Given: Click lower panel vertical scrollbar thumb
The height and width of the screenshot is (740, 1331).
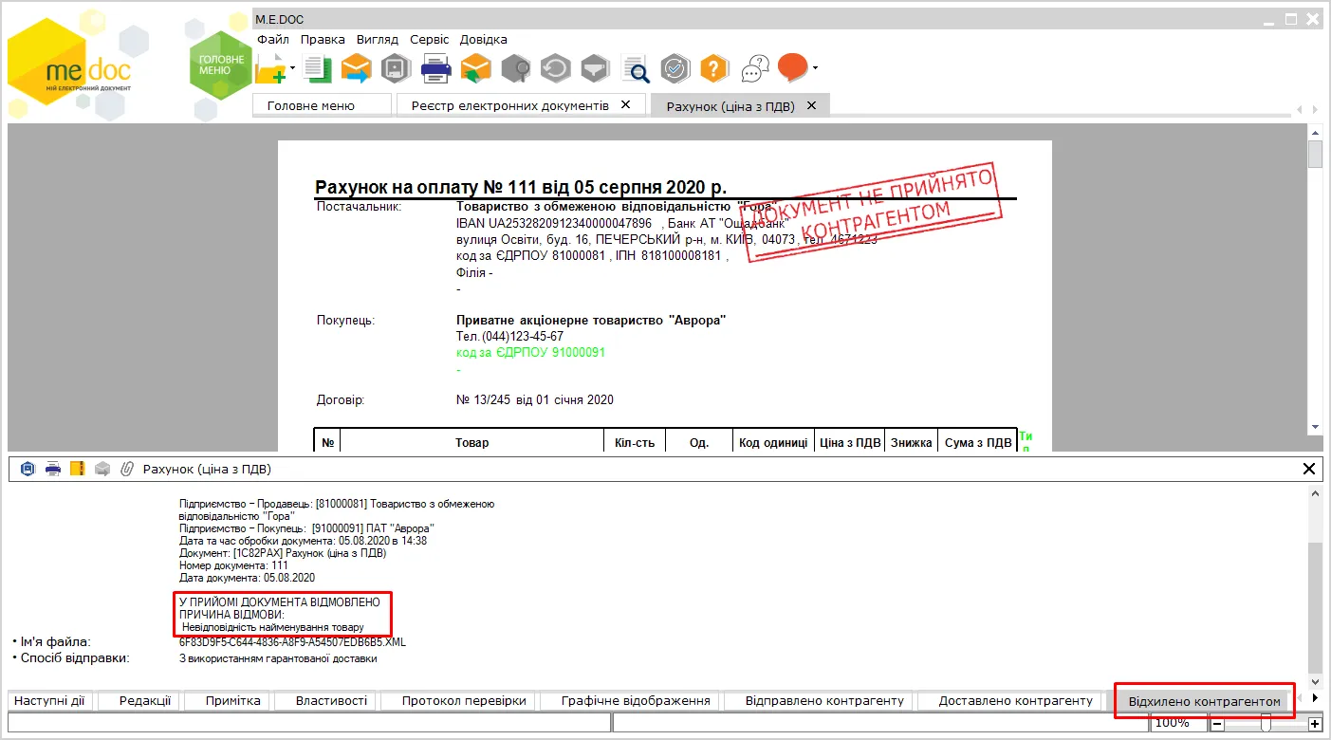Looking at the screenshot, I should pyautogui.click(x=1315, y=607).
